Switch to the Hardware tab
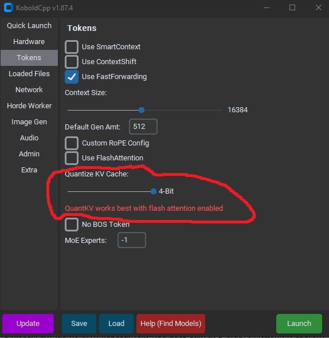 pos(29,42)
